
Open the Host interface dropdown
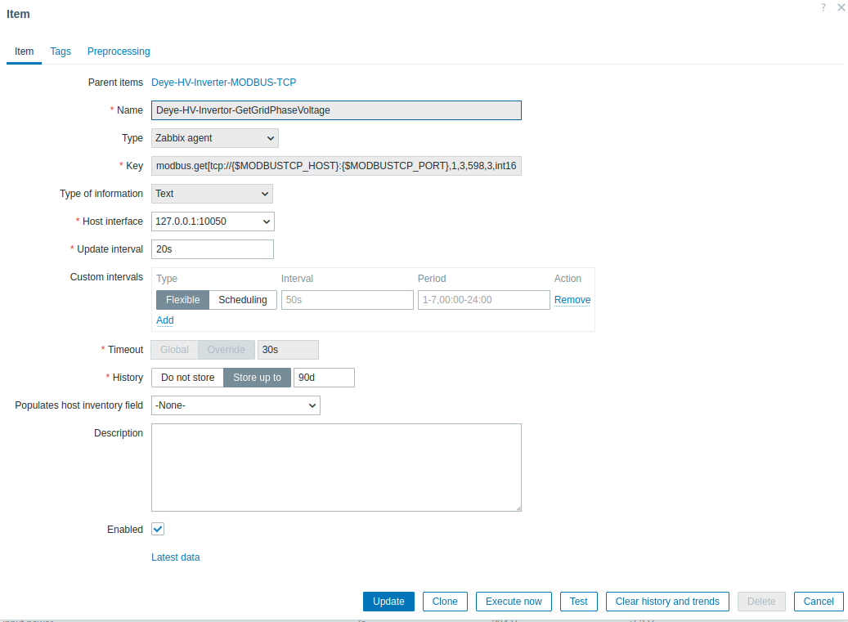pos(213,222)
